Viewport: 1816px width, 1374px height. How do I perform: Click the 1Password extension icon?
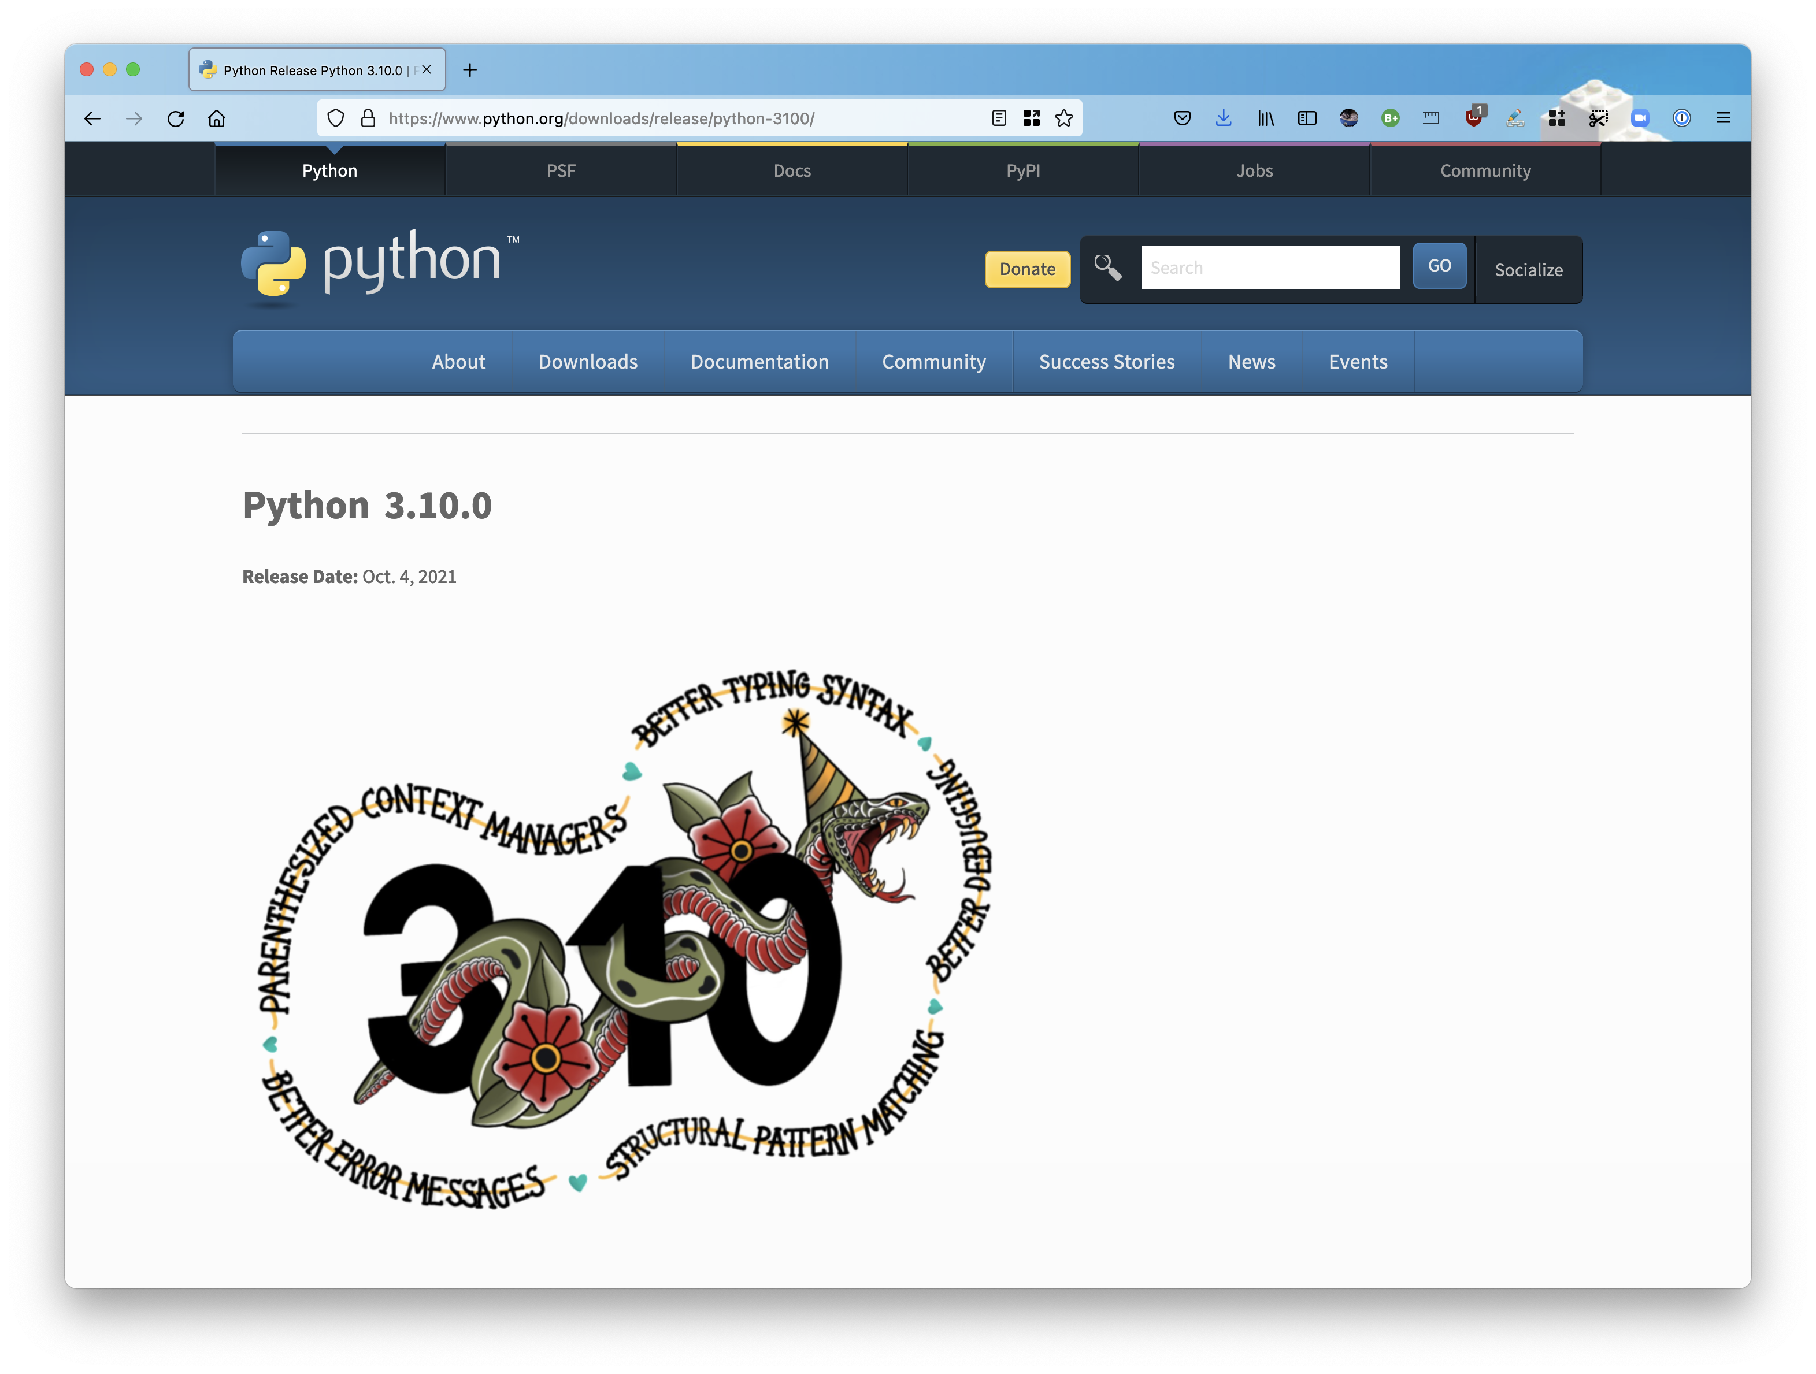tap(1681, 118)
